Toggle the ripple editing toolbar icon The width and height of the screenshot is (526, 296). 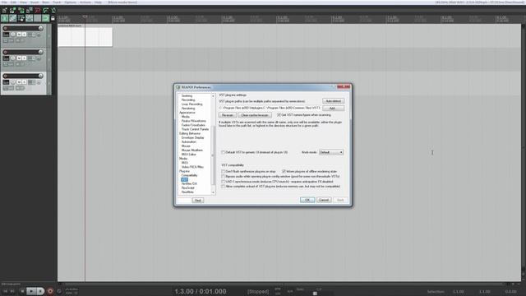click(21, 18)
